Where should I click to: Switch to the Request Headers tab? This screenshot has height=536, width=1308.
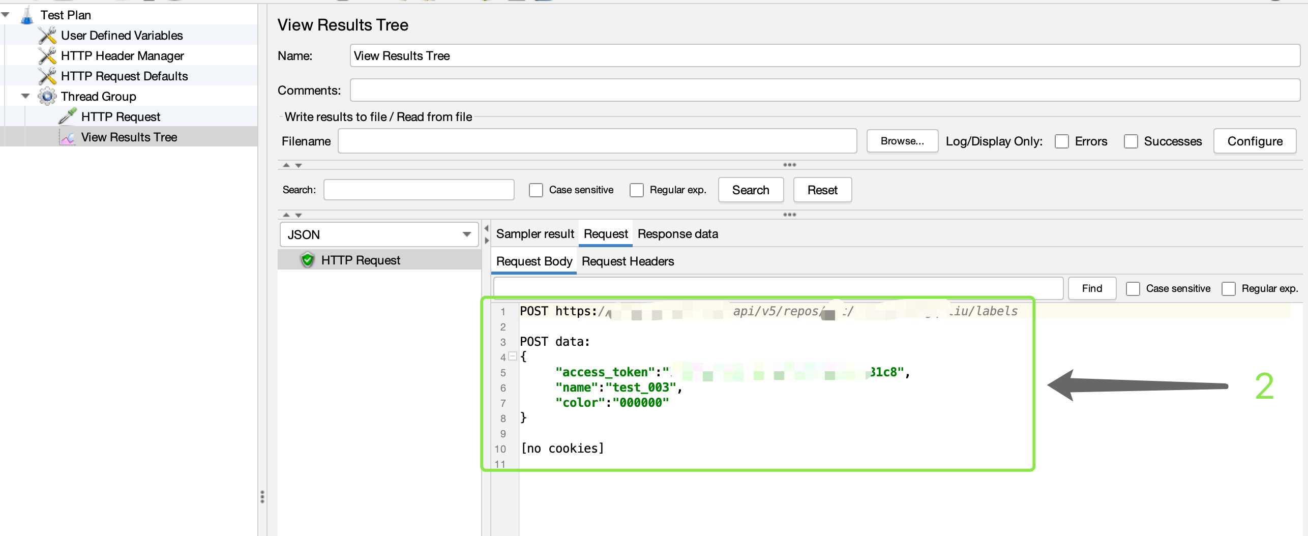(x=628, y=261)
